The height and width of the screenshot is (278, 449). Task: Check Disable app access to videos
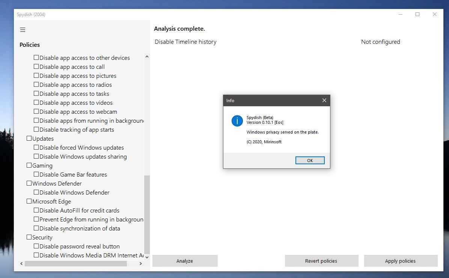[x=36, y=103]
